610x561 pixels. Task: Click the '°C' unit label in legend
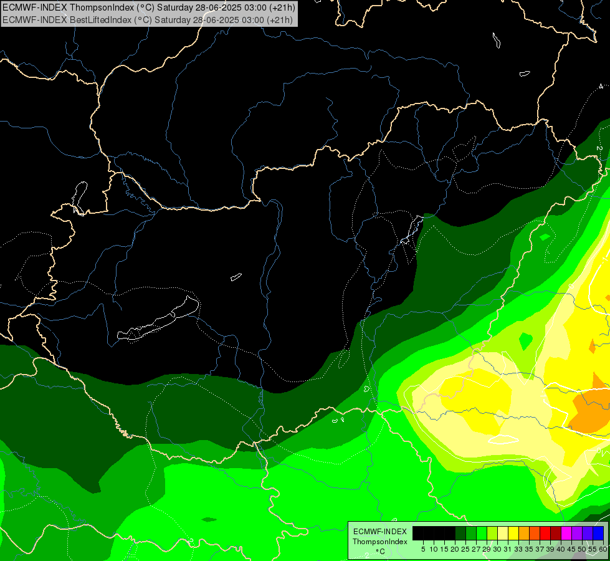pos(381,552)
